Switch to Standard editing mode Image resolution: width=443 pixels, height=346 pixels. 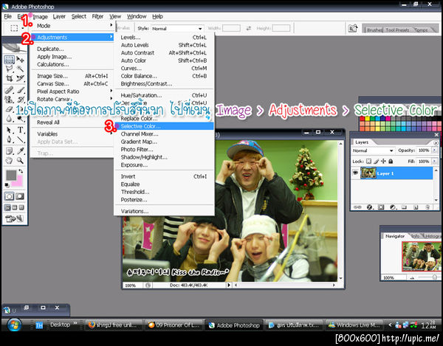9,196
